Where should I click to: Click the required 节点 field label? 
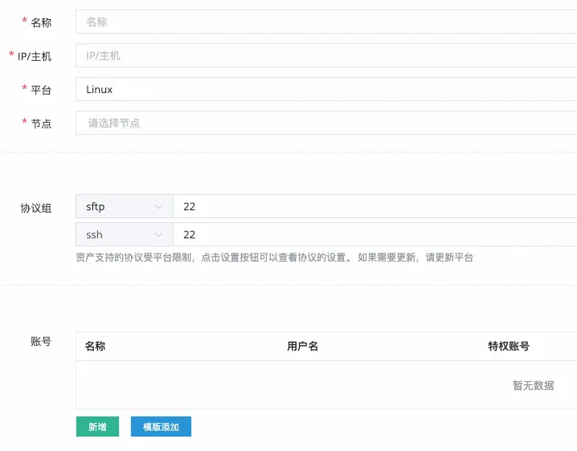[40, 124]
